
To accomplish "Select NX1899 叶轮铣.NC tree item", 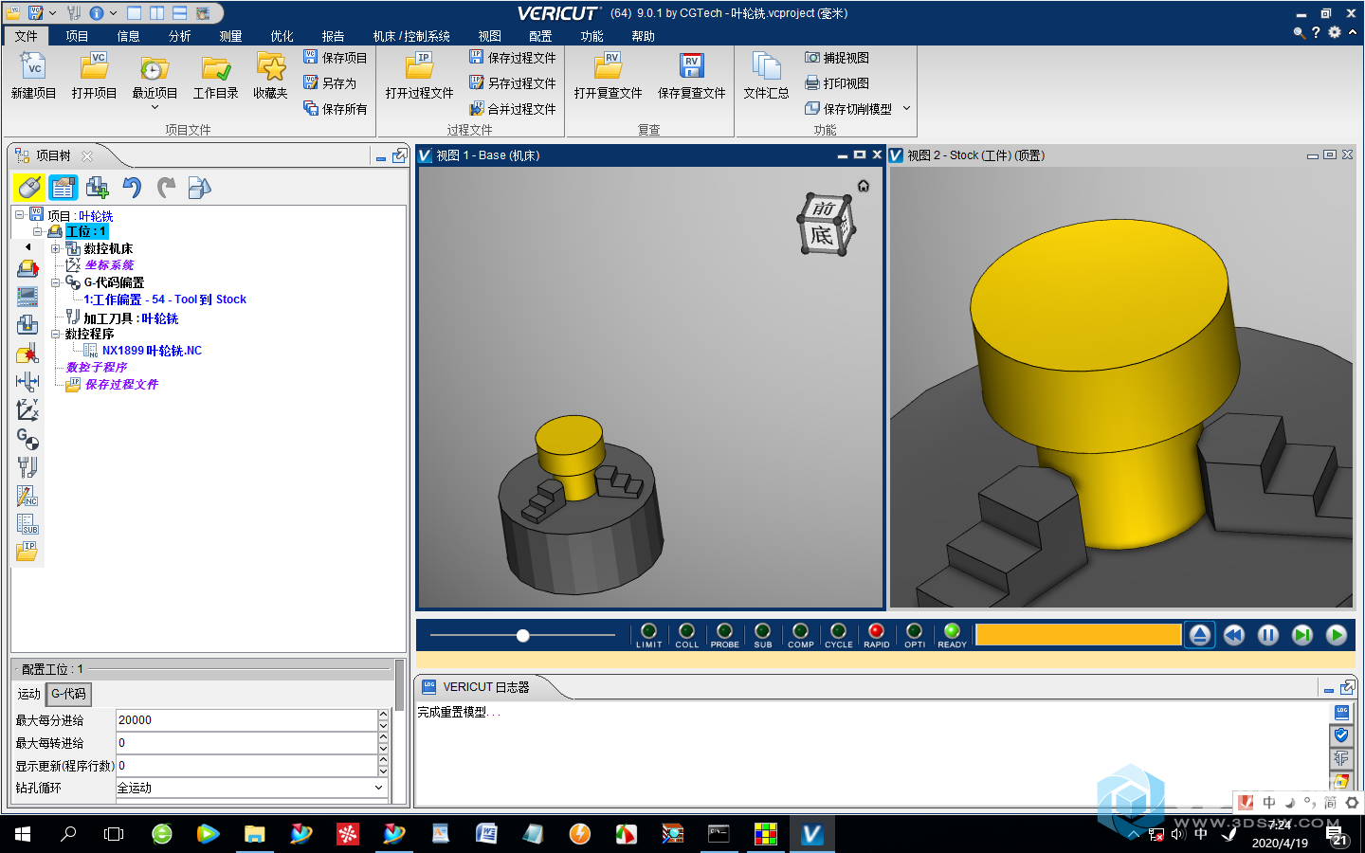I will [152, 351].
